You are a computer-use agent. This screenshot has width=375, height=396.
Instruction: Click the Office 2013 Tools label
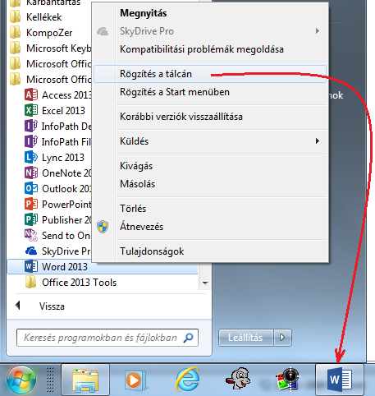(x=80, y=283)
